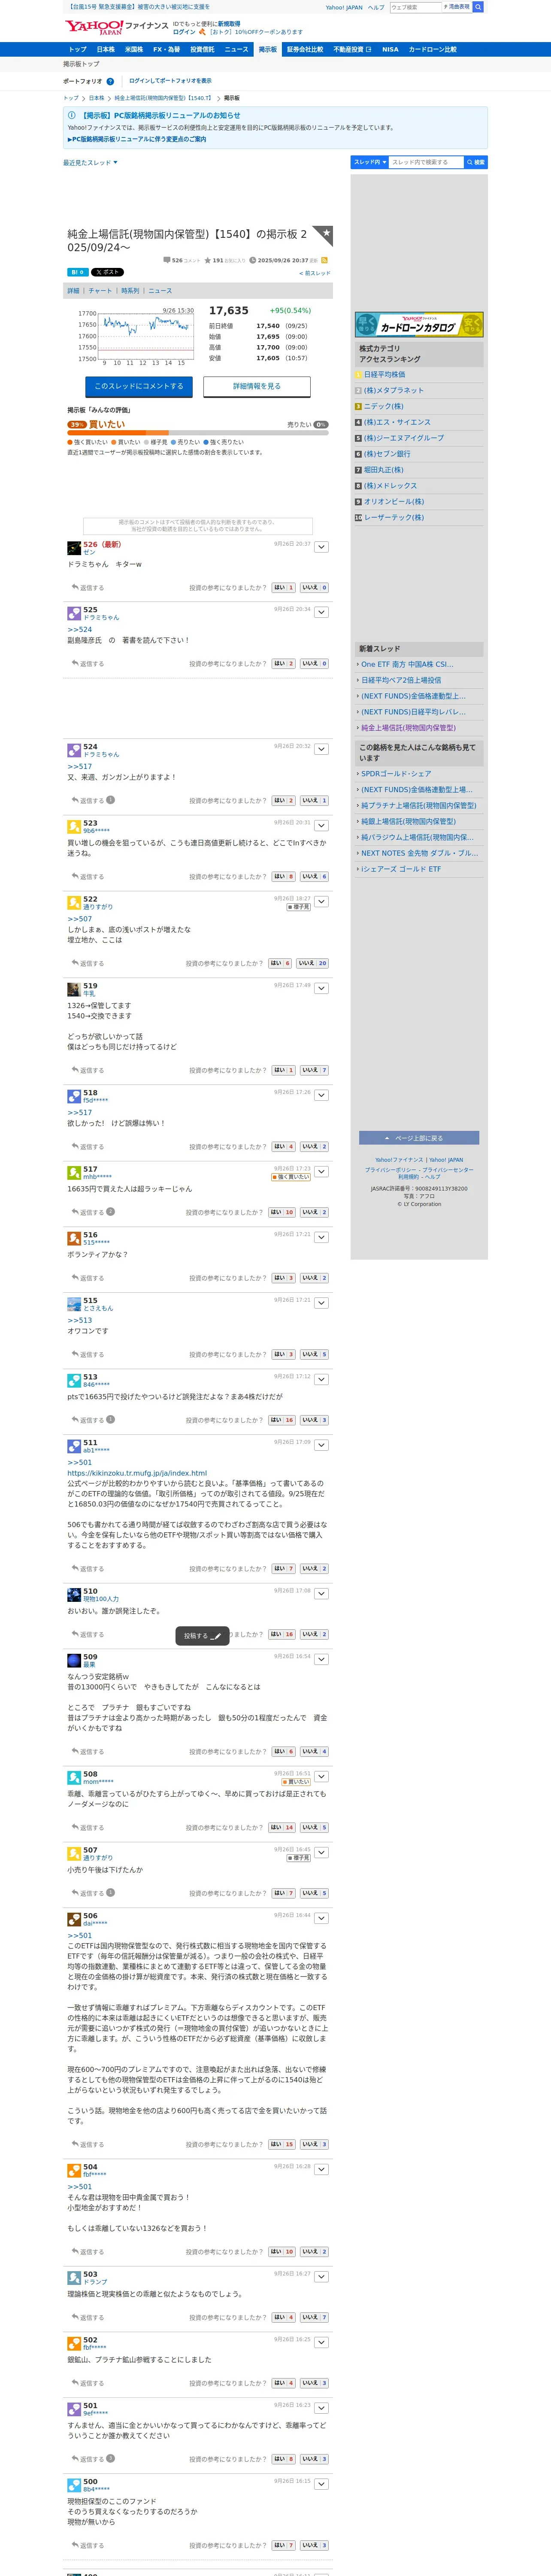Click the avatar of post 506 dai*****

click(74, 1919)
